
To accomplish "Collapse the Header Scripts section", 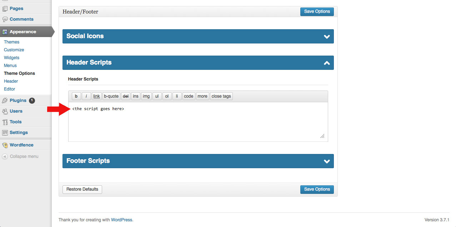I will click(326, 63).
